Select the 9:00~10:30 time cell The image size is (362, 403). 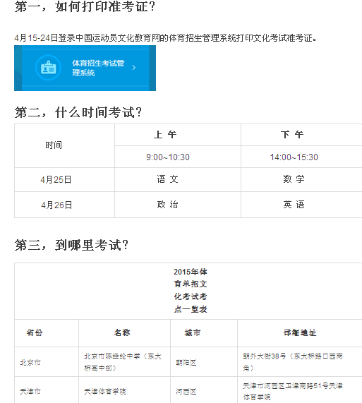coord(178,157)
